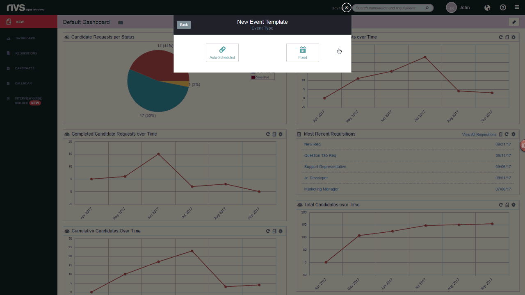
Task: Open the hamburger menu icon
Action: tap(517, 7)
